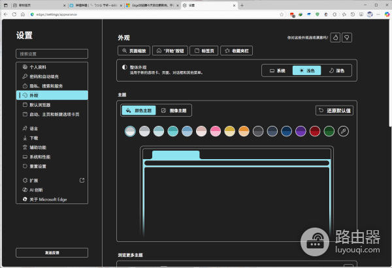392x268 pixels.
Task: Select 外观 in the settings sidebar
Action: pyautogui.click(x=52, y=95)
